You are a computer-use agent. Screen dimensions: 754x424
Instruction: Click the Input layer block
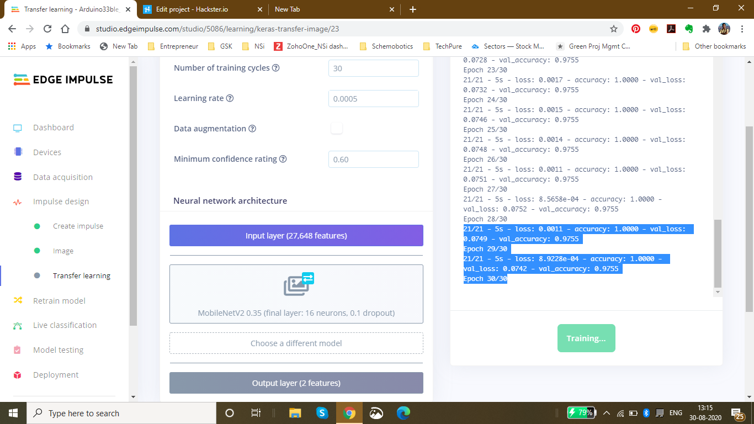coord(296,235)
